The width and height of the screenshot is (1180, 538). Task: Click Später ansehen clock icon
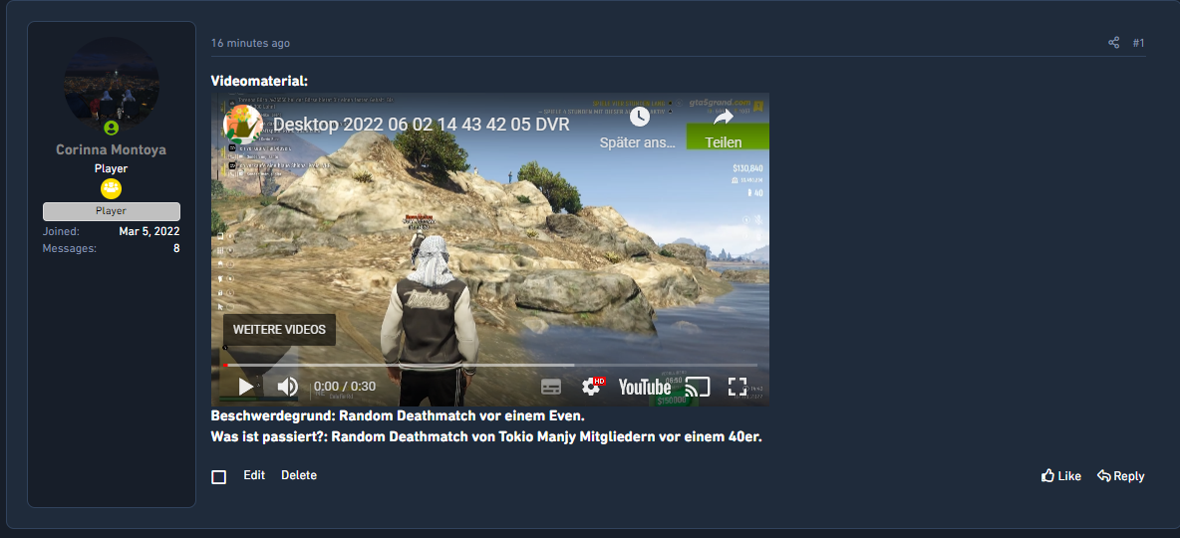point(639,117)
